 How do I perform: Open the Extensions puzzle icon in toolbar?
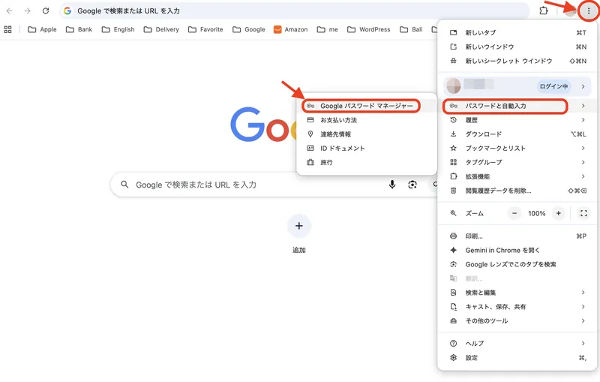pos(543,11)
